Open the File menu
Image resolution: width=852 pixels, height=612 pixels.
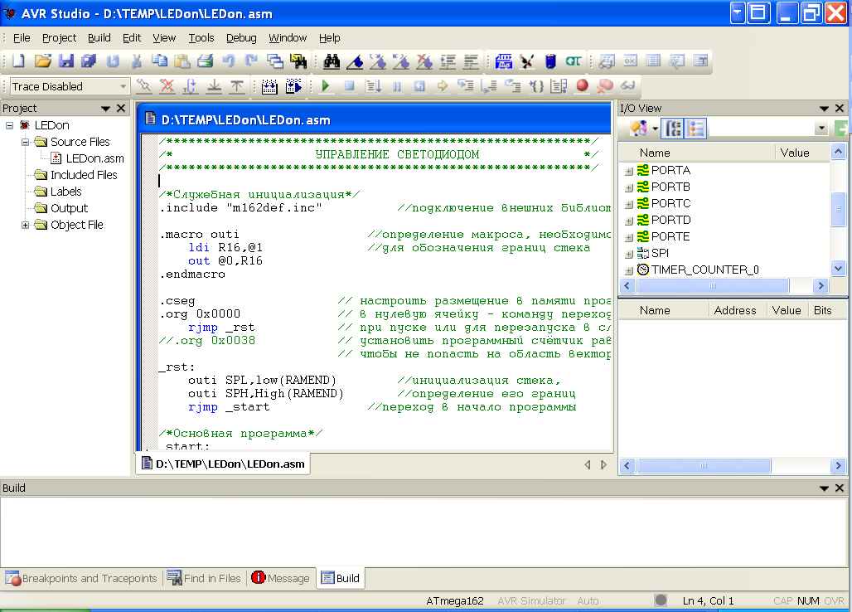pos(22,38)
